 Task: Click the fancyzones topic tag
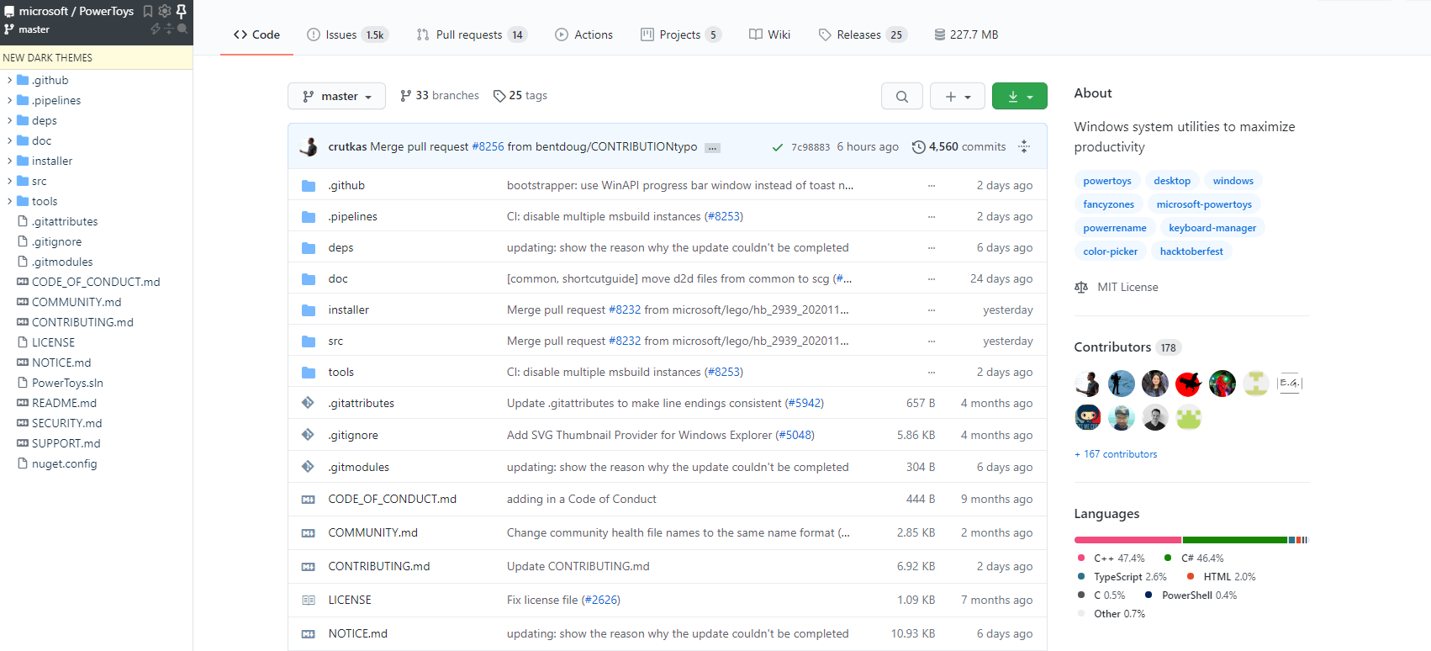(1108, 204)
